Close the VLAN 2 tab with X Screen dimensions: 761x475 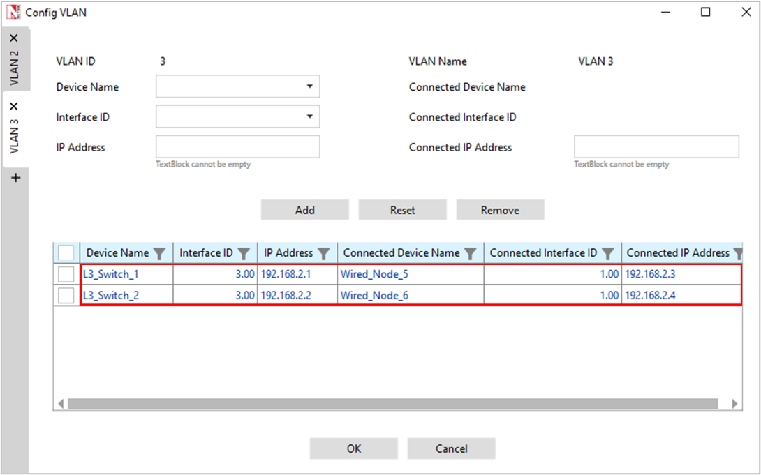[14, 38]
